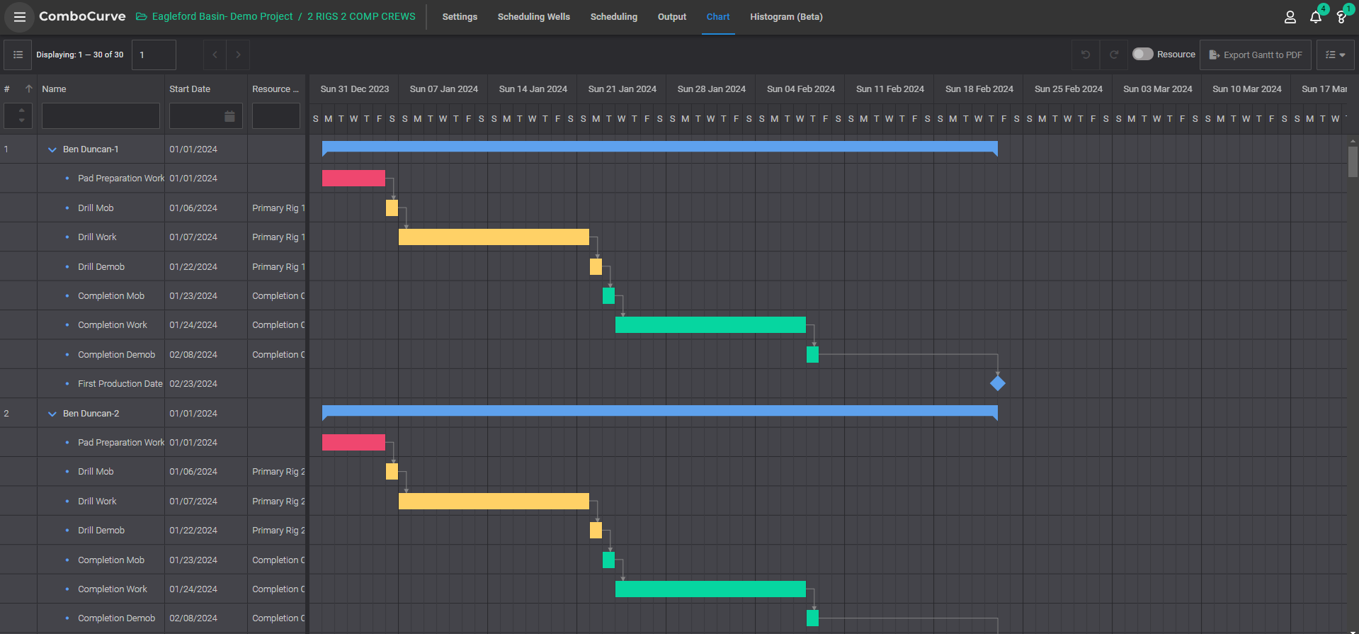Select Completion Mob row under Ben Duncan-1
The image size is (1359, 634).
152,296
